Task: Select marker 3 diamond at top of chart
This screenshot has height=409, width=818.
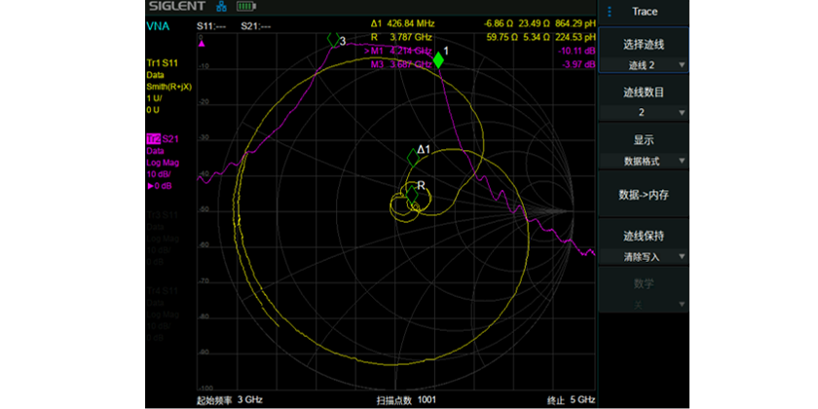Action: (x=332, y=40)
